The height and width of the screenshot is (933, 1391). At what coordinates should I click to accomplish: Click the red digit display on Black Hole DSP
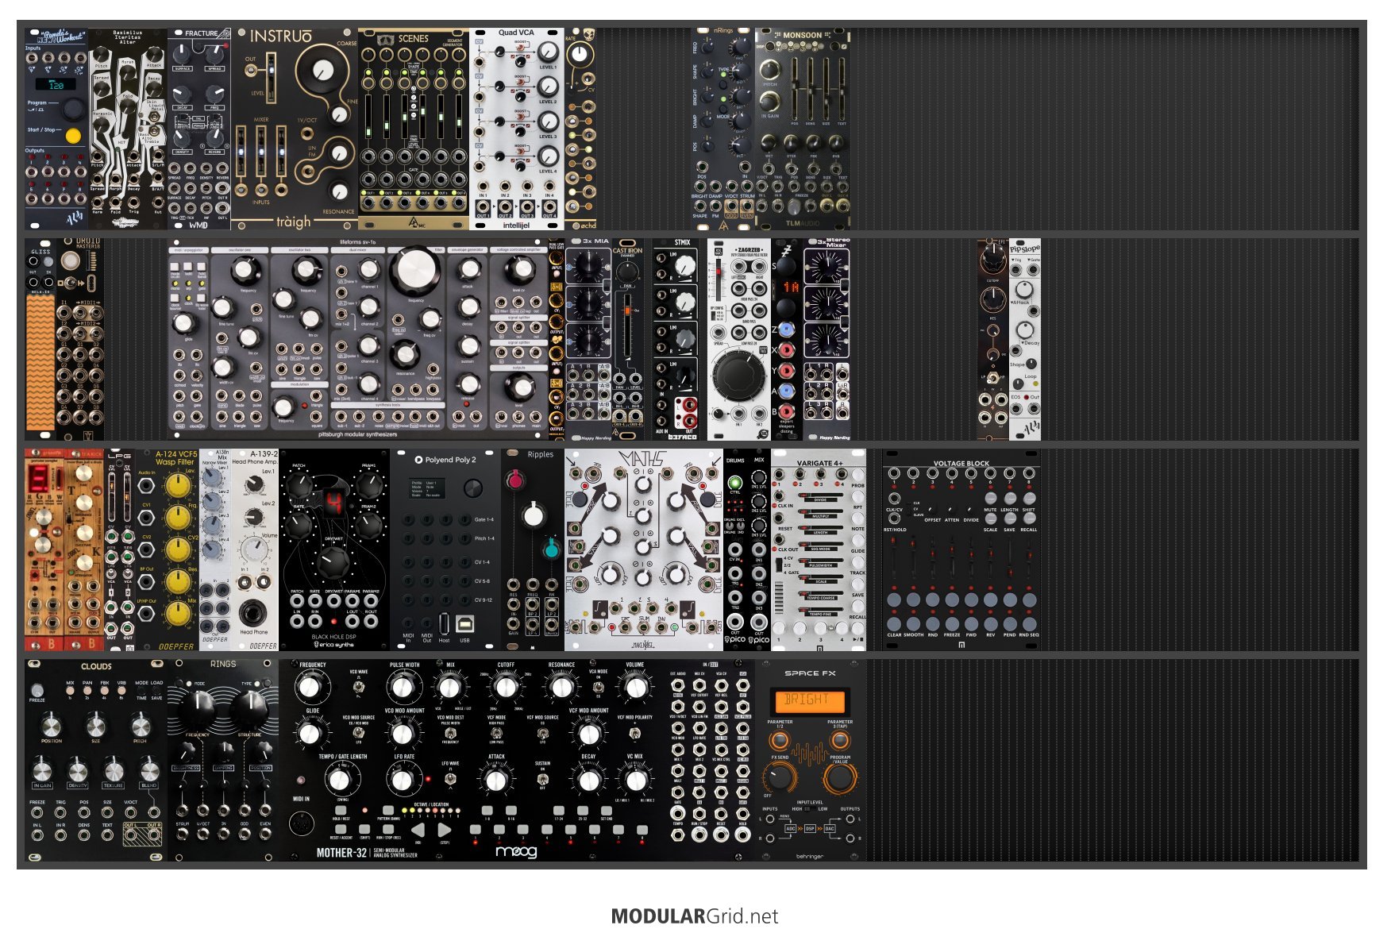(334, 501)
